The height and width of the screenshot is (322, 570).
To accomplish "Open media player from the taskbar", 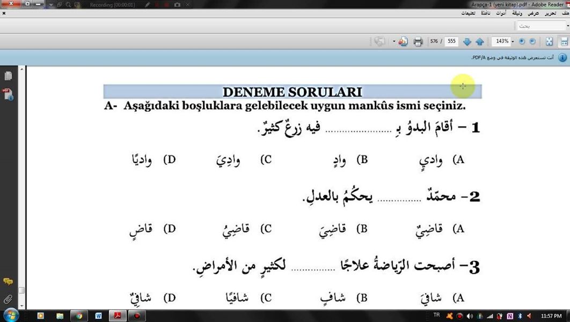I will [40, 316].
